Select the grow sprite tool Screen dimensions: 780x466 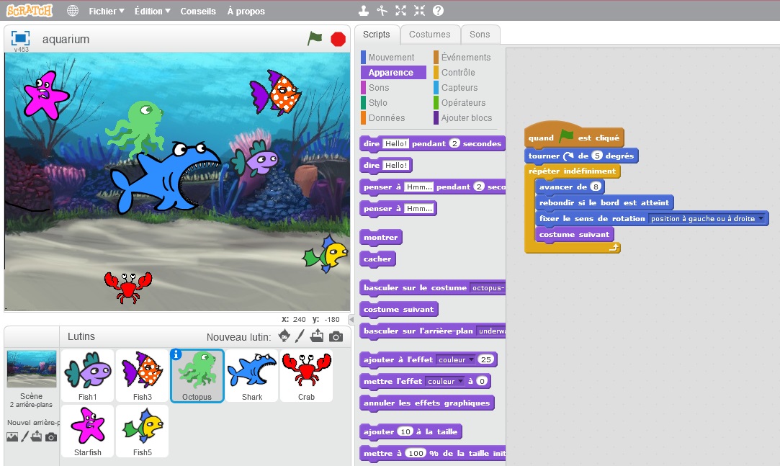click(400, 12)
